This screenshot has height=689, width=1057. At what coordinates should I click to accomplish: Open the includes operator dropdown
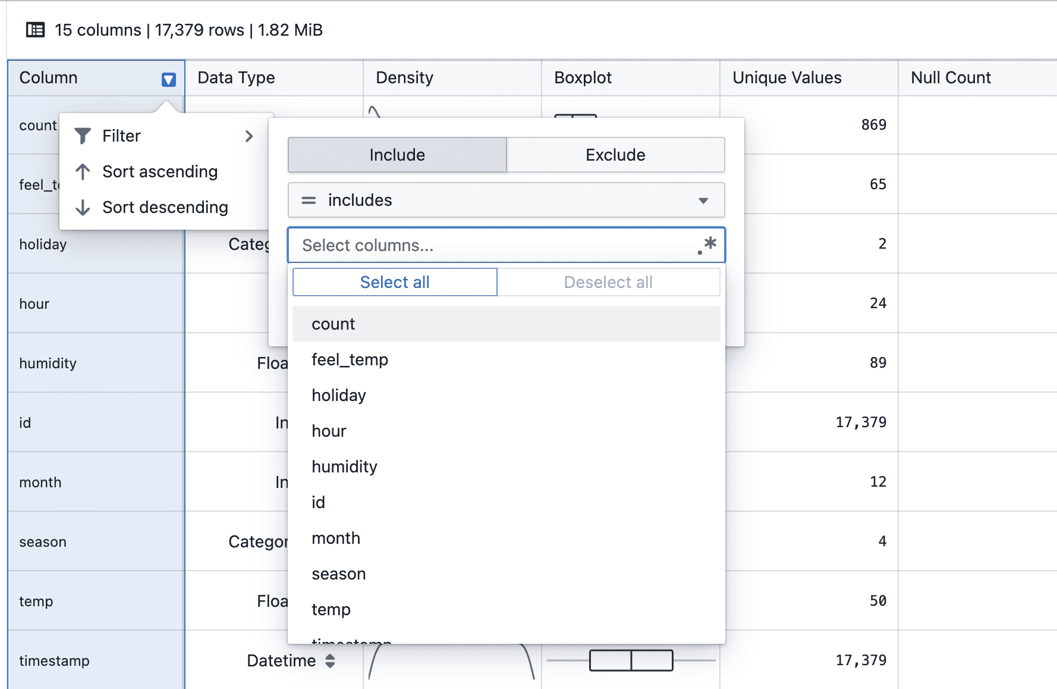pyautogui.click(x=505, y=201)
